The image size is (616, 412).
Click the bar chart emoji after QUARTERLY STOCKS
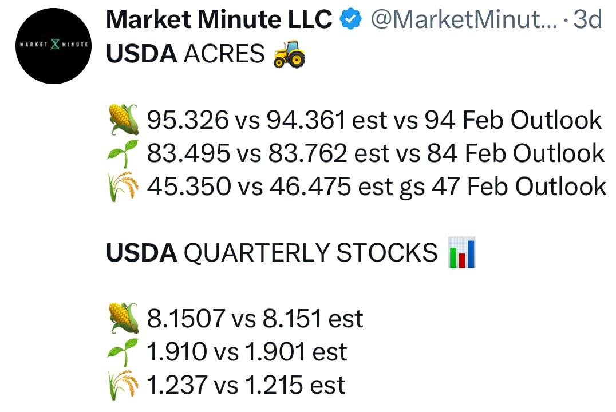coord(462,253)
